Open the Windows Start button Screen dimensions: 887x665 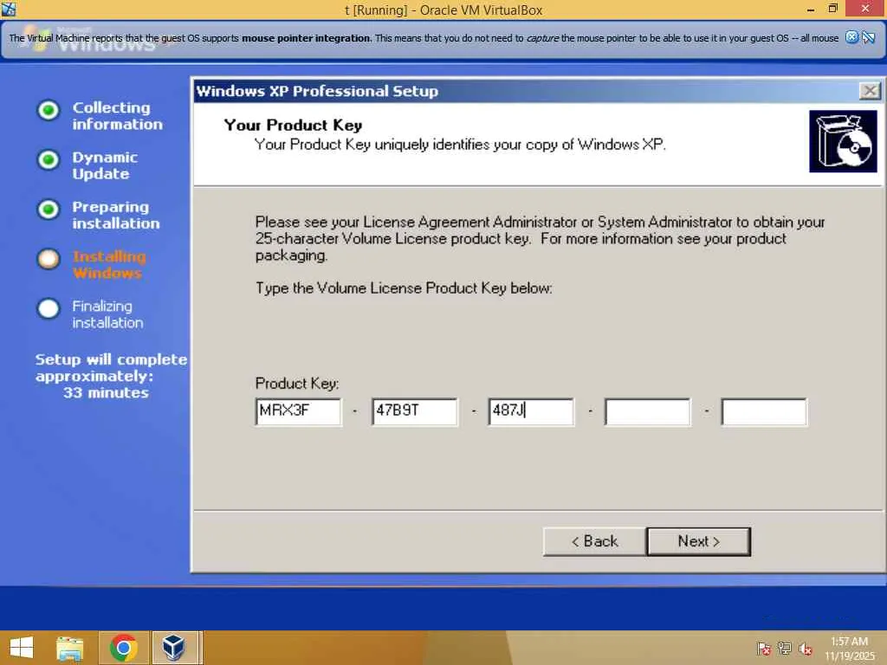(22, 648)
